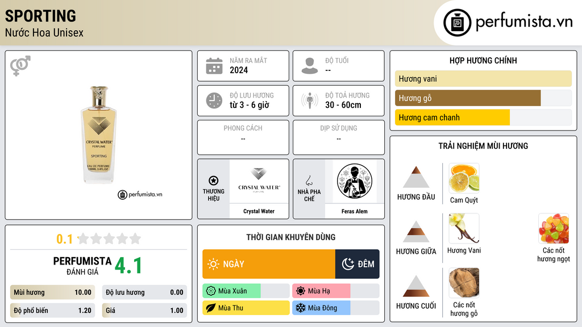
Task: Click the Mùa Thu season bar
Action: [x=246, y=308]
